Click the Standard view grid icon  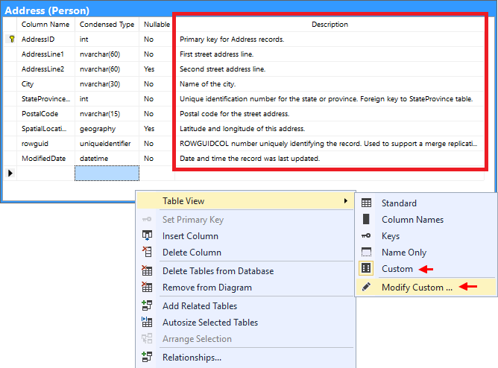click(366, 203)
